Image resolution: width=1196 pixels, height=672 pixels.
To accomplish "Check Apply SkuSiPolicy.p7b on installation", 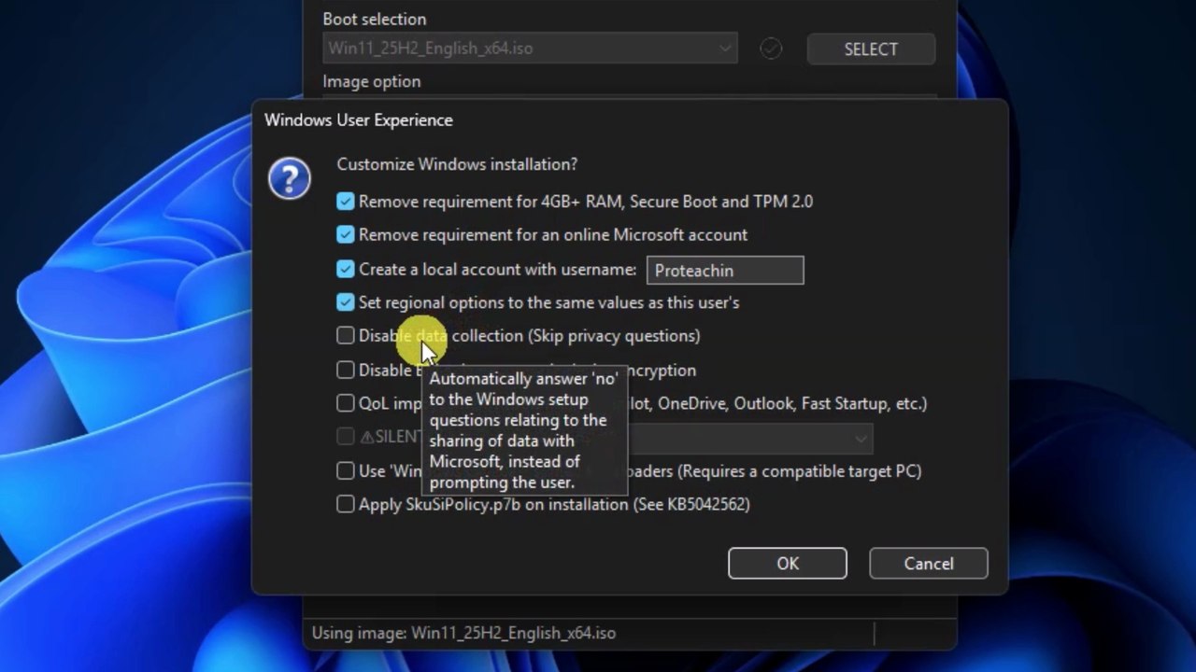I will [346, 504].
